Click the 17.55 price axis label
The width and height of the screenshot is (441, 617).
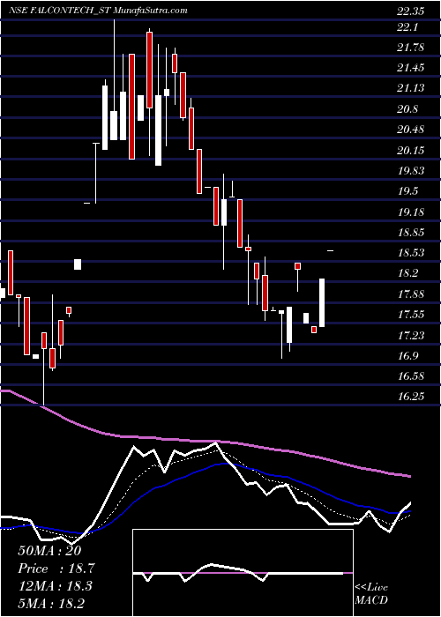(410, 315)
